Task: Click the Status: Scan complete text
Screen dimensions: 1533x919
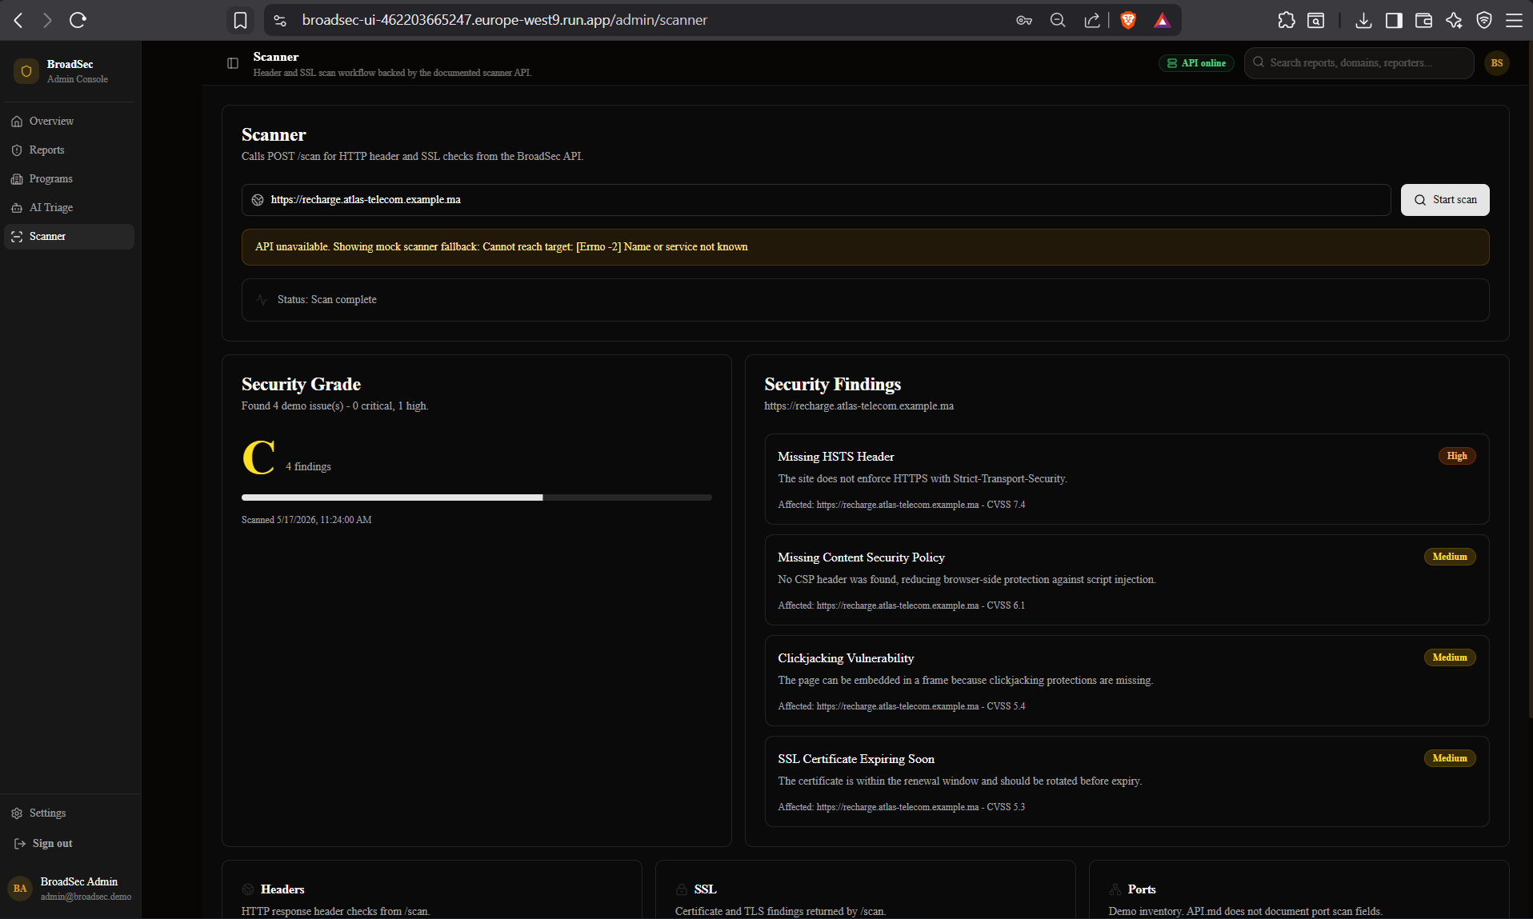Action: (x=326, y=300)
